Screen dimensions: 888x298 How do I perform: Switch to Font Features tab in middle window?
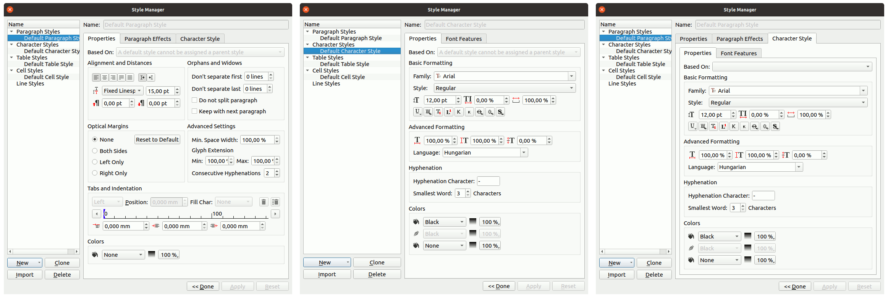(x=463, y=39)
